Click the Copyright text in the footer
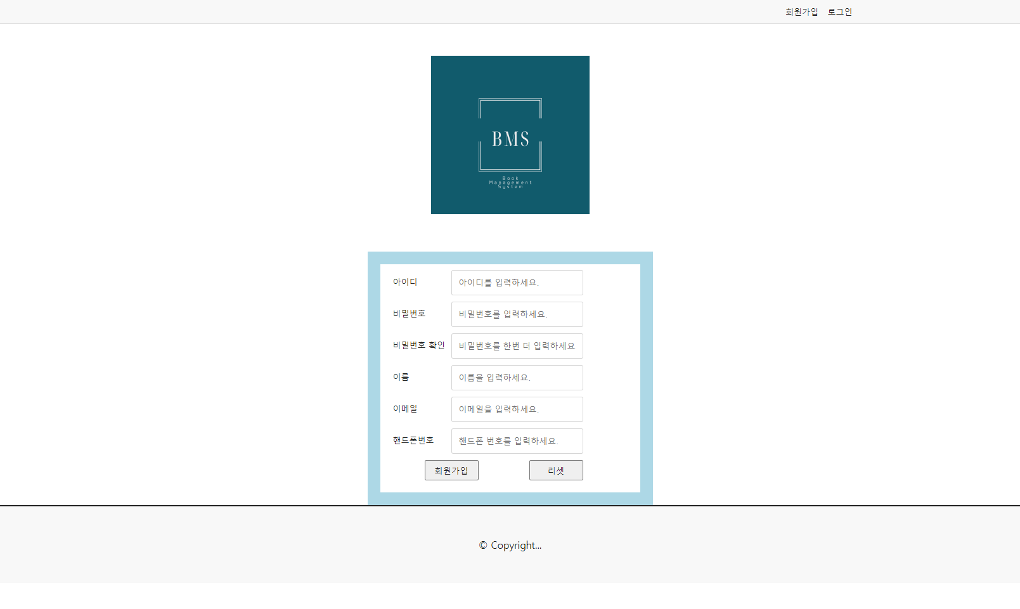The width and height of the screenshot is (1020, 609). [x=510, y=545]
